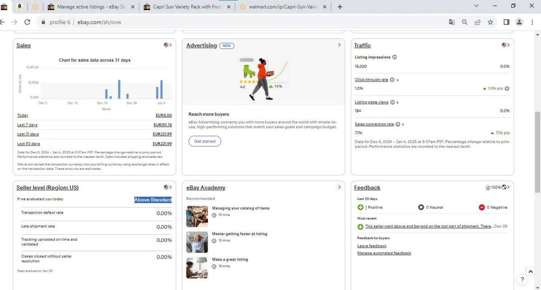Click the black Neutral feedback icon

[421, 207]
